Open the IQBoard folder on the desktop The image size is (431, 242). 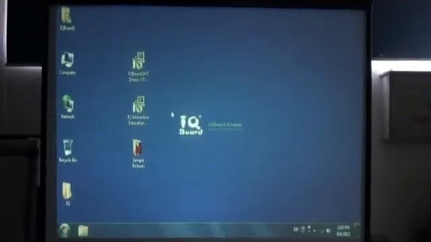click(x=67, y=18)
